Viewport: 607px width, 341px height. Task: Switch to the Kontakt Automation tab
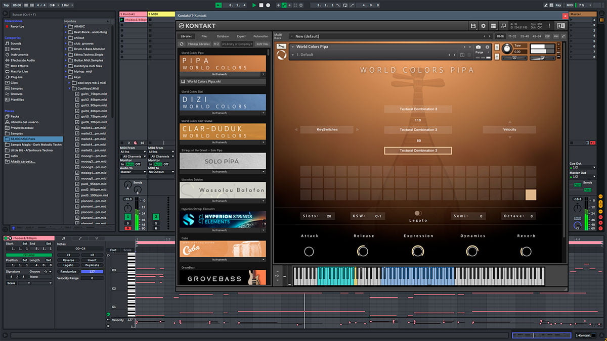click(261, 36)
